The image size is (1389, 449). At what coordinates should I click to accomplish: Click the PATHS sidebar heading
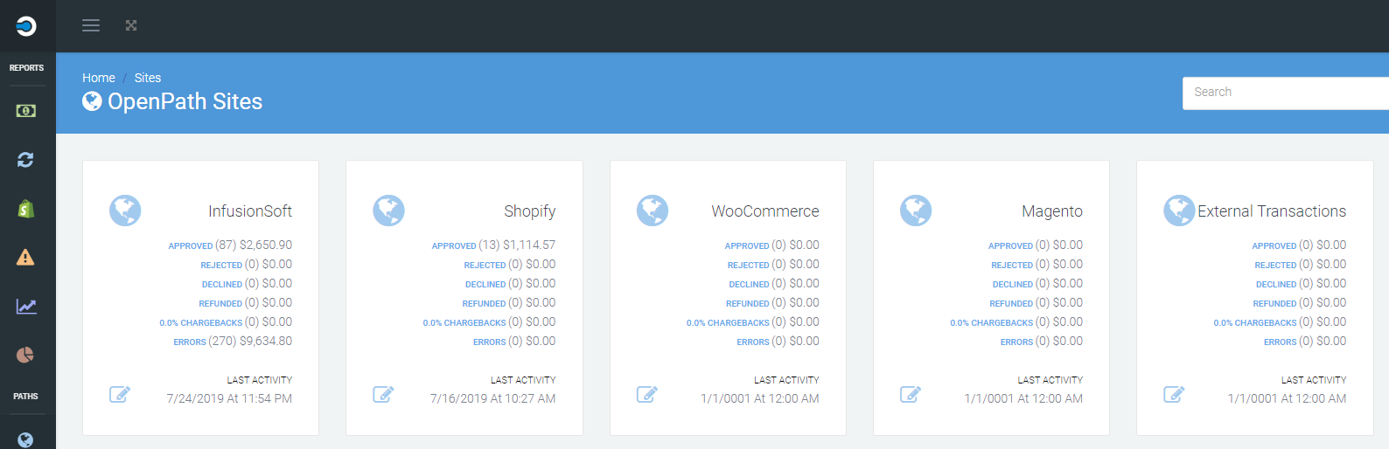point(25,397)
